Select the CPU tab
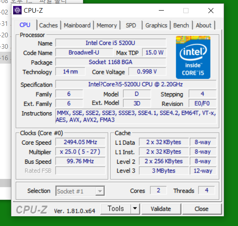The image size is (238, 226). pos(25,25)
